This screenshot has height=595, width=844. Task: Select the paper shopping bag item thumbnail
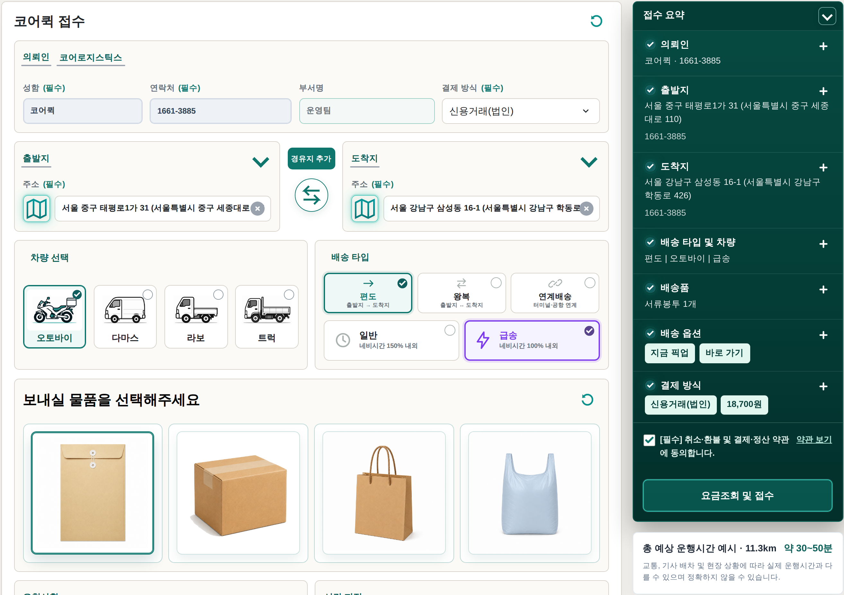(384, 493)
